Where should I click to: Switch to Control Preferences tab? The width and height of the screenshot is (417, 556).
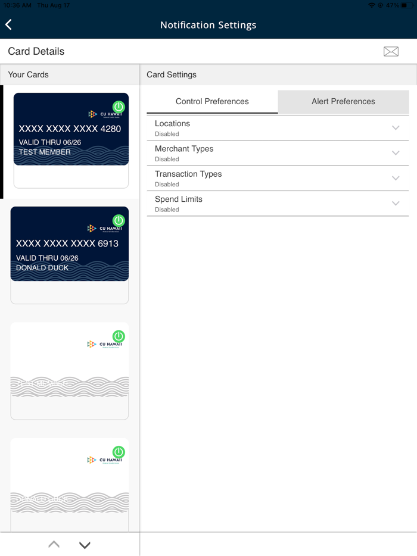coord(212,101)
